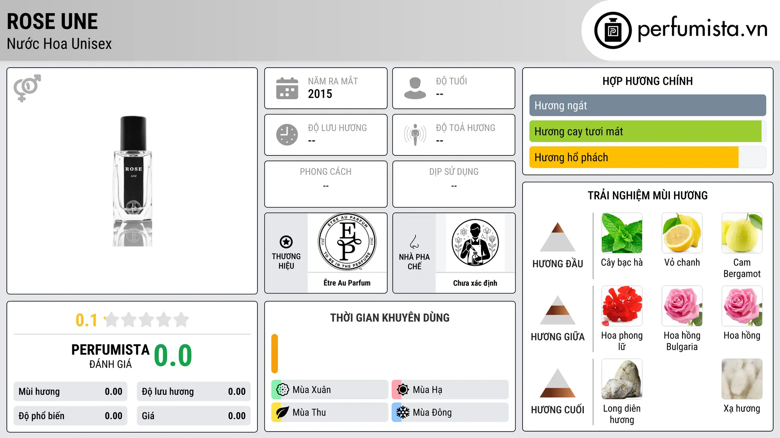Click the 0.1 user rating number
Viewport: 780px width, 438px height.
[86, 320]
